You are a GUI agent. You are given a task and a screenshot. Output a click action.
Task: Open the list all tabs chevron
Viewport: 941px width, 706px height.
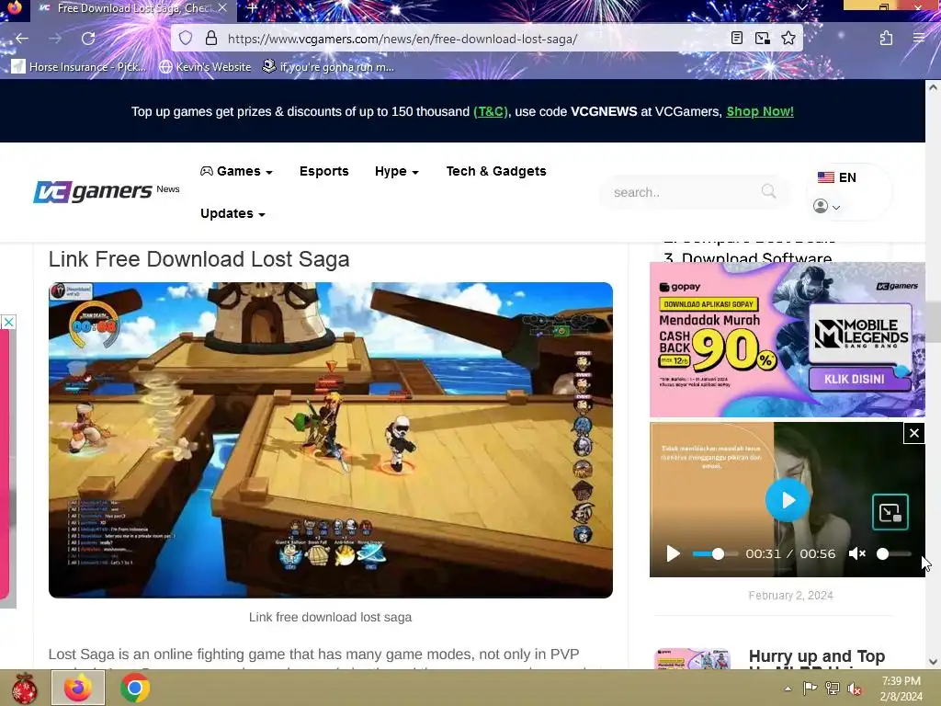[x=801, y=7]
